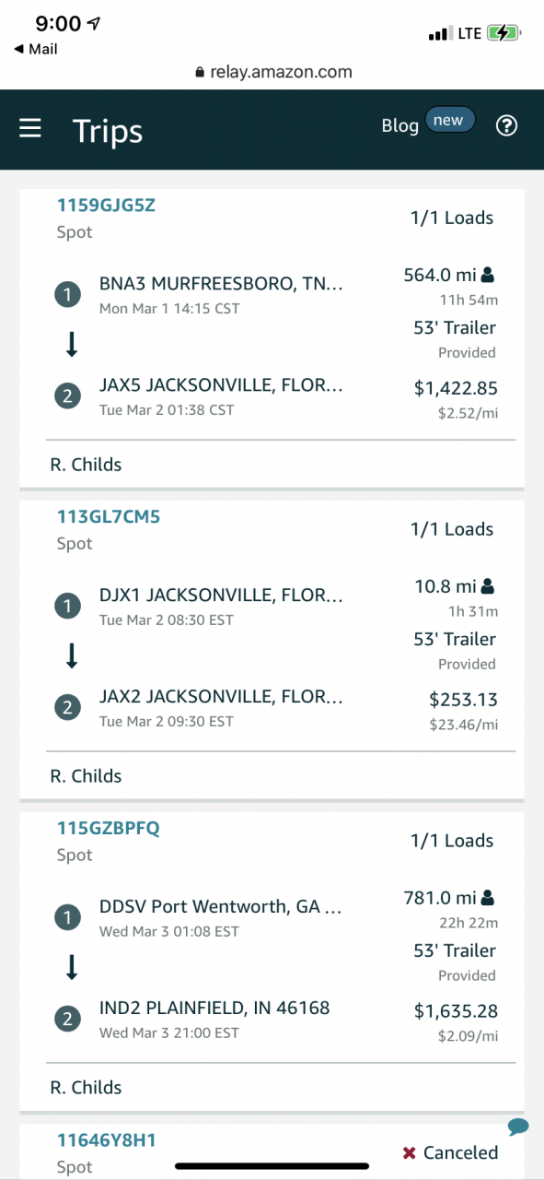Select stop 2 IND2 PLAINFIELD, IN 46168
Viewport: 544px width, 1180px height.
[x=214, y=1018]
